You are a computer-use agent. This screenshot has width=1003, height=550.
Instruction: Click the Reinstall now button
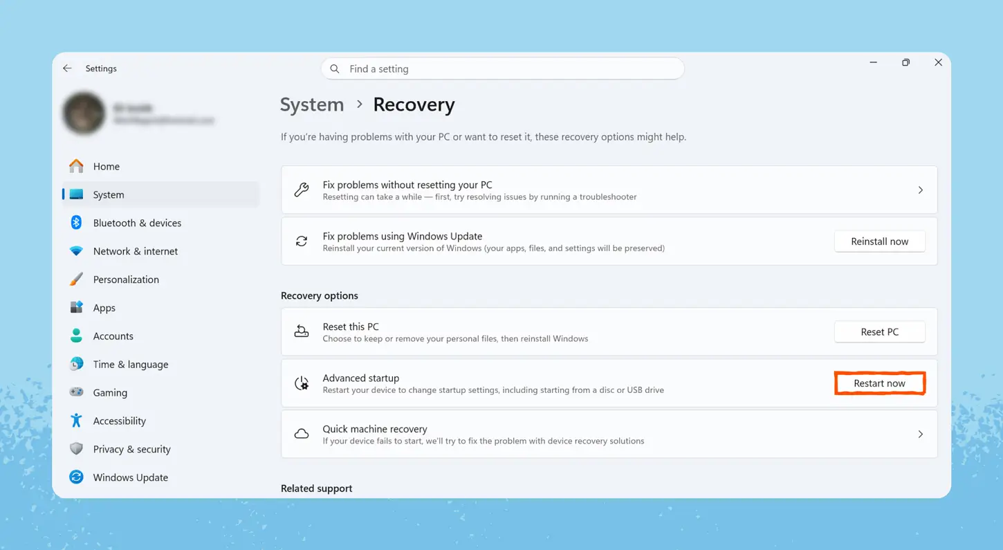tap(880, 241)
